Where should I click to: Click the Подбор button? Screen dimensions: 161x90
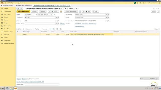click(37, 29)
